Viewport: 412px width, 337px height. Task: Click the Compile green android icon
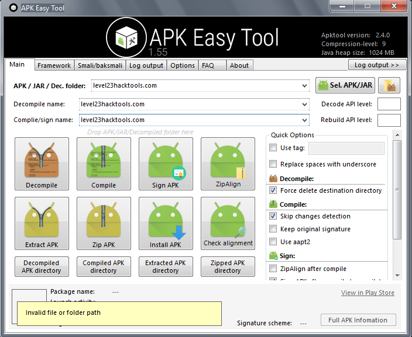pos(104,164)
